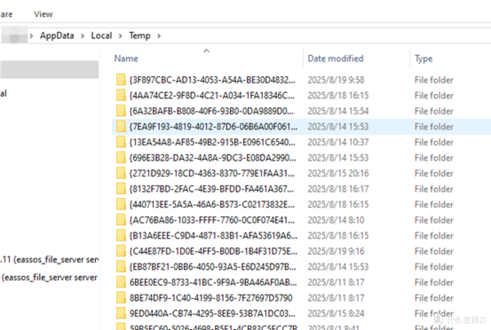Click folder icon of {3F897CBC-AD13-4053 folder
The height and width of the screenshot is (330, 491).
point(121,80)
